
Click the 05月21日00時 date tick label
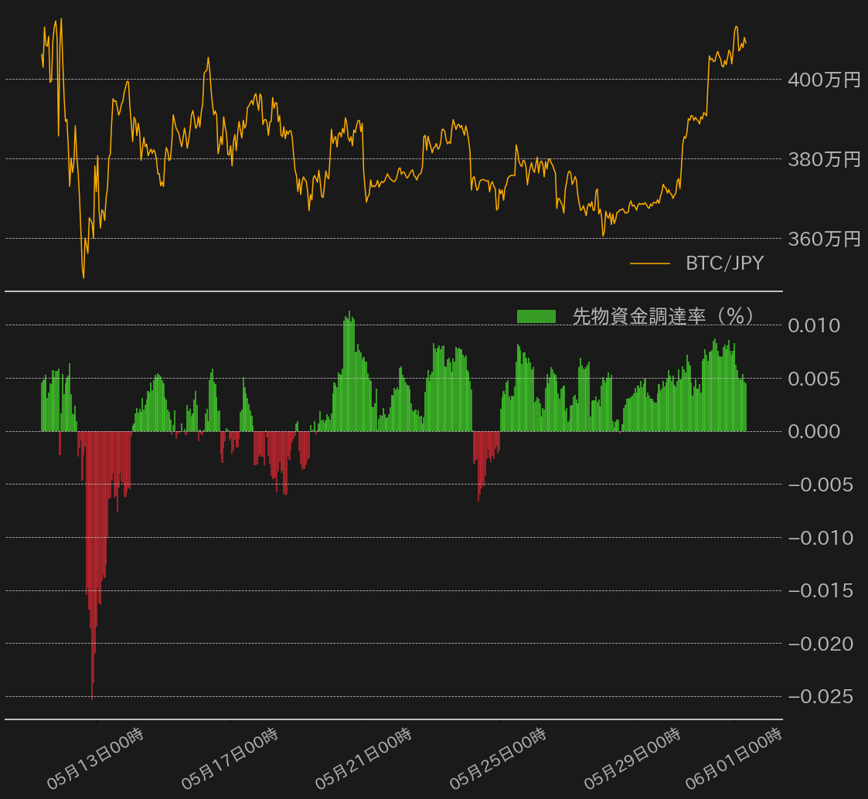click(364, 759)
